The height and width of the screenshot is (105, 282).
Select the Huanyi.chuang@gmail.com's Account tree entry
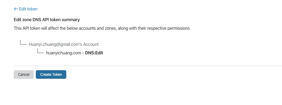pos(64,44)
